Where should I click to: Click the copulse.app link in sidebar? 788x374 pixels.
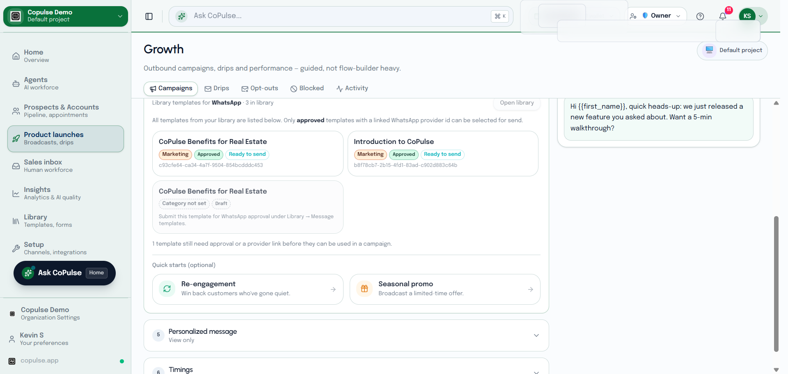tap(39, 361)
